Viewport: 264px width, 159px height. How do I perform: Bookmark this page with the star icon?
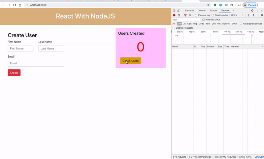click(x=208, y=5)
